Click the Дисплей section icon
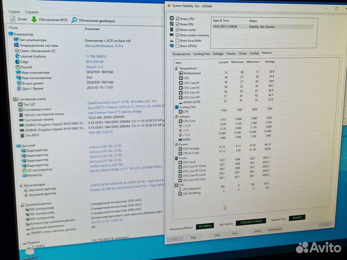The image size is (347, 260). tap(18, 146)
